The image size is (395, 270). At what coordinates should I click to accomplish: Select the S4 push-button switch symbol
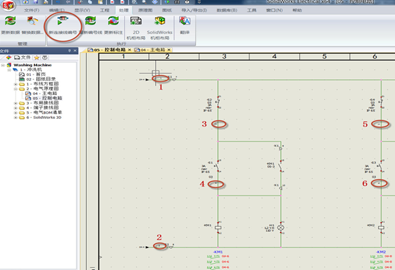pos(381,102)
